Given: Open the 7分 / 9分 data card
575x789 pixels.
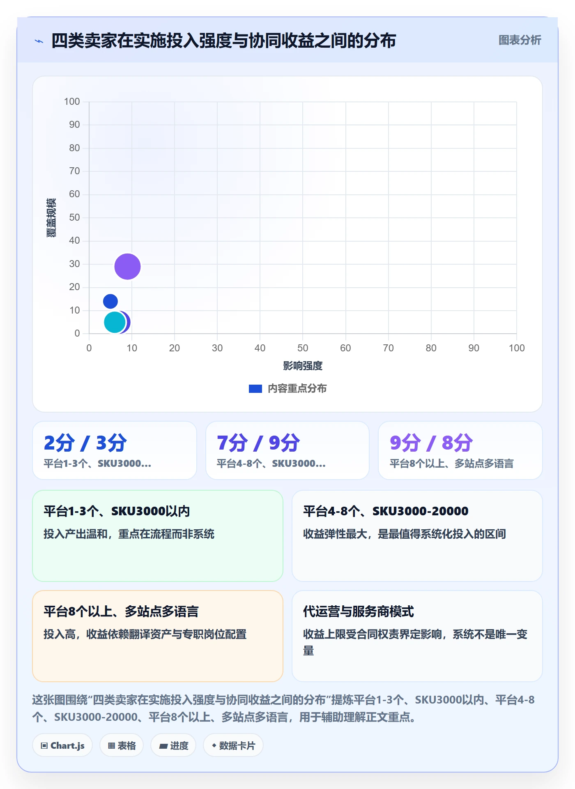Looking at the screenshot, I should pos(287,450).
